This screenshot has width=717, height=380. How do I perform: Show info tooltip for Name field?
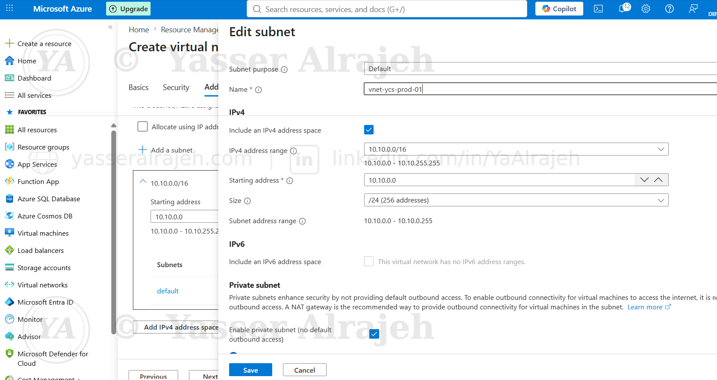coord(258,90)
